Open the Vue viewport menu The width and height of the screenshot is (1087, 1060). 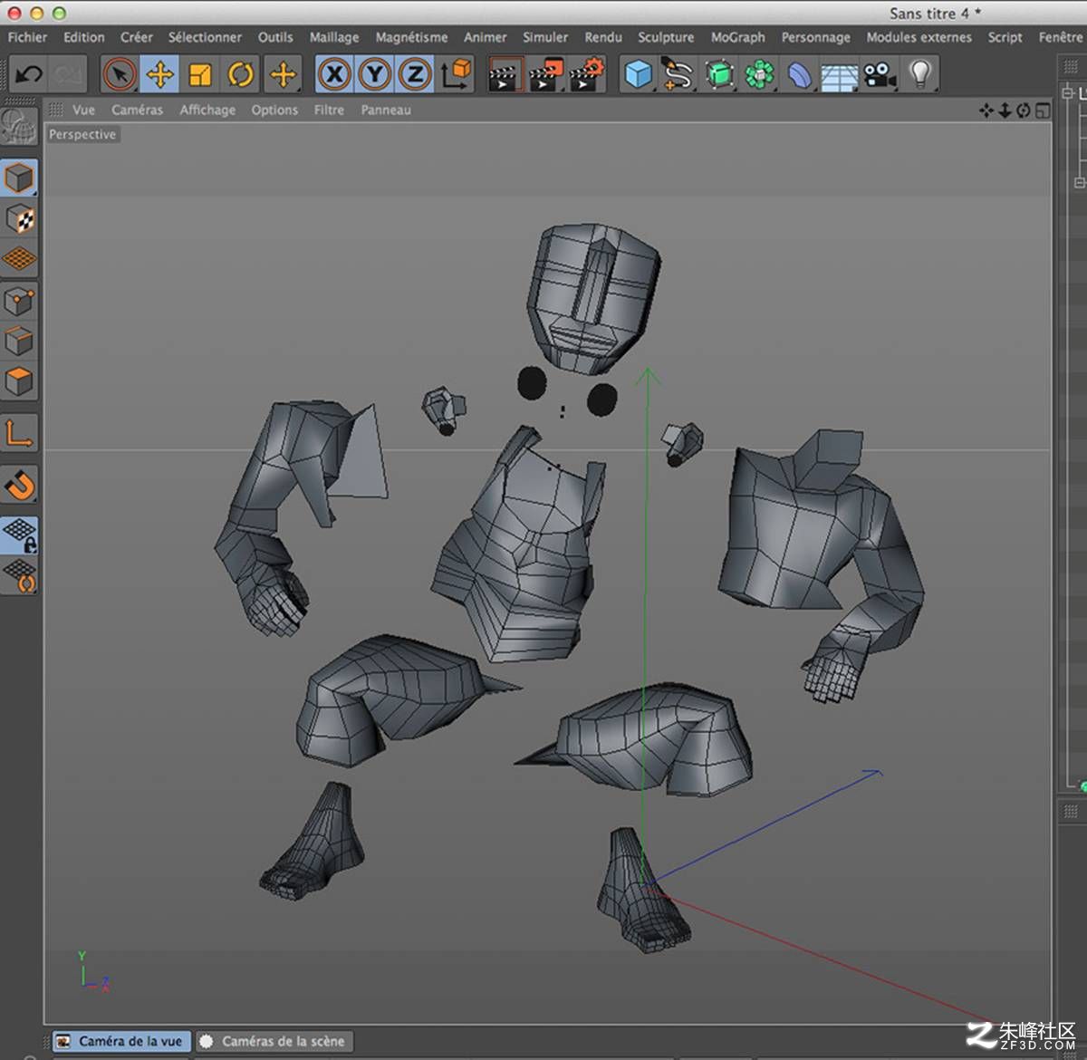[x=83, y=110]
